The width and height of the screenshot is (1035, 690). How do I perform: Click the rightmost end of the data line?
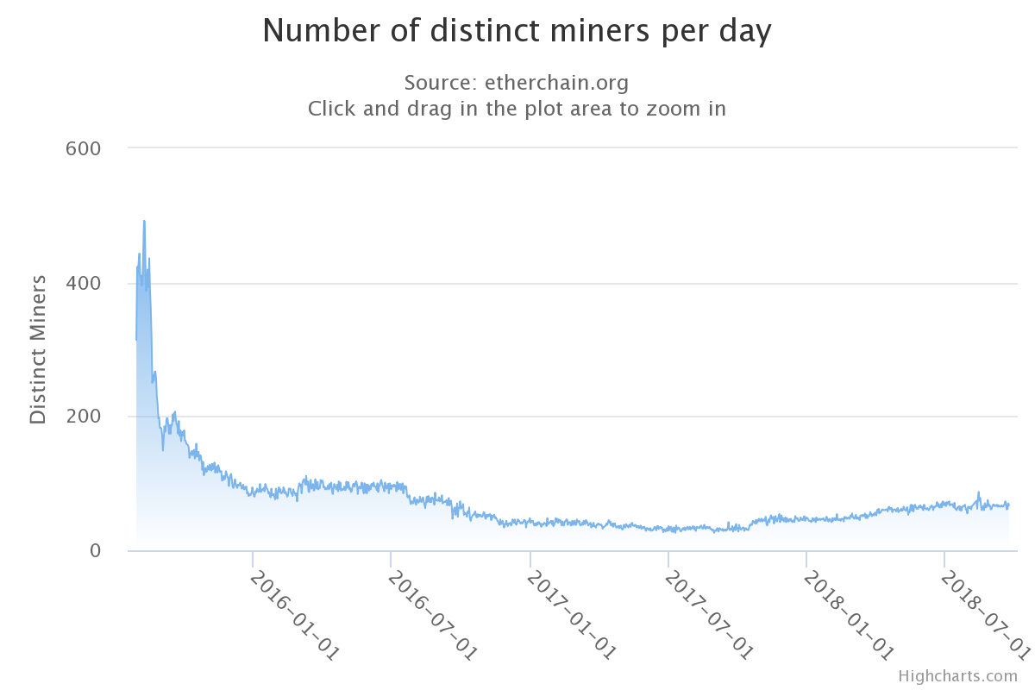[x=1008, y=505]
